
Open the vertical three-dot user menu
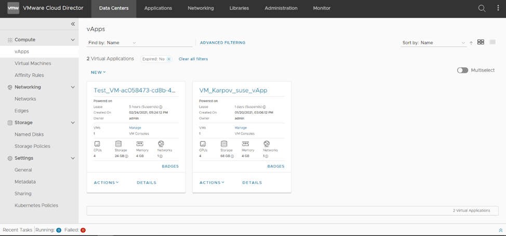click(x=498, y=8)
